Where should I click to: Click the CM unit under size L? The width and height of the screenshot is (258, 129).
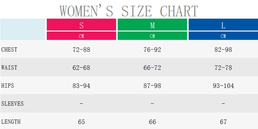click(x=223, y=36)
